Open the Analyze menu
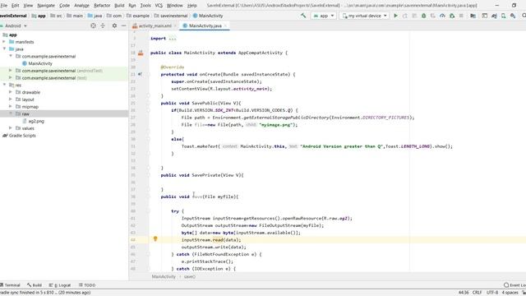This screenshot has height=296, width=526. [x=81, y=6]
